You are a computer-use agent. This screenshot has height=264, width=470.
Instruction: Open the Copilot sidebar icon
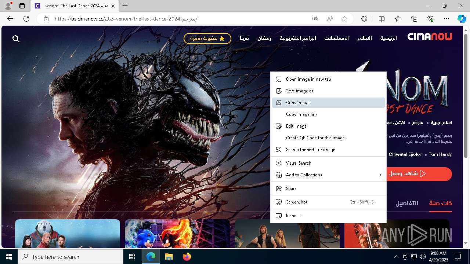click(462, 19)
